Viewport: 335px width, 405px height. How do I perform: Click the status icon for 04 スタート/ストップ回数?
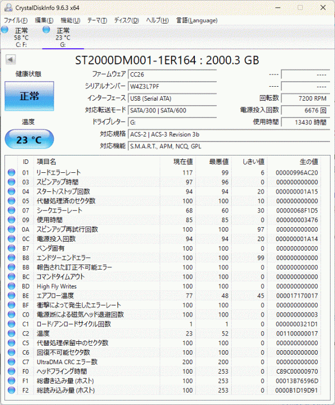[11, 191]
